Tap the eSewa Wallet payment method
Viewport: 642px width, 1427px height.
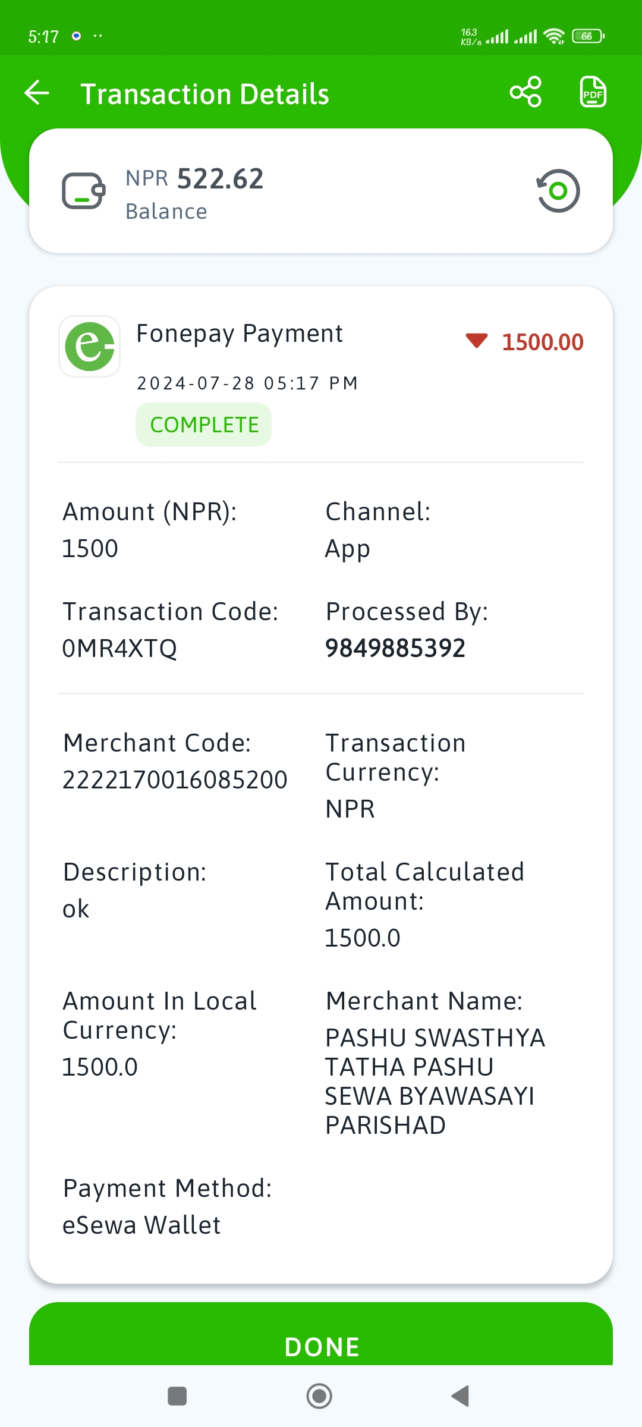pos(141,1225)
